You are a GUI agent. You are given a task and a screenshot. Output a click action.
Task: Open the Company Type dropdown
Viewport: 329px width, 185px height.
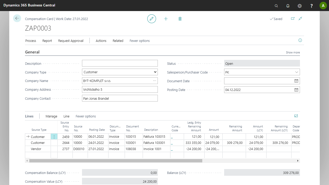point(120,72)
